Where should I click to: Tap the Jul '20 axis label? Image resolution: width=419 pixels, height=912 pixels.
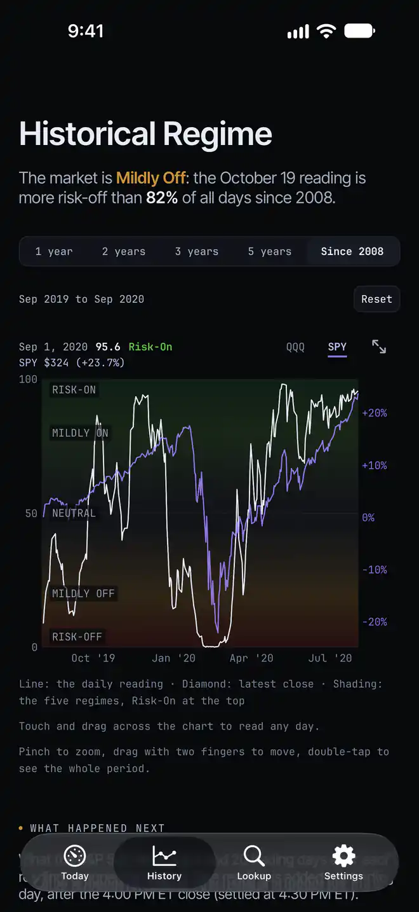pos(330,658)
